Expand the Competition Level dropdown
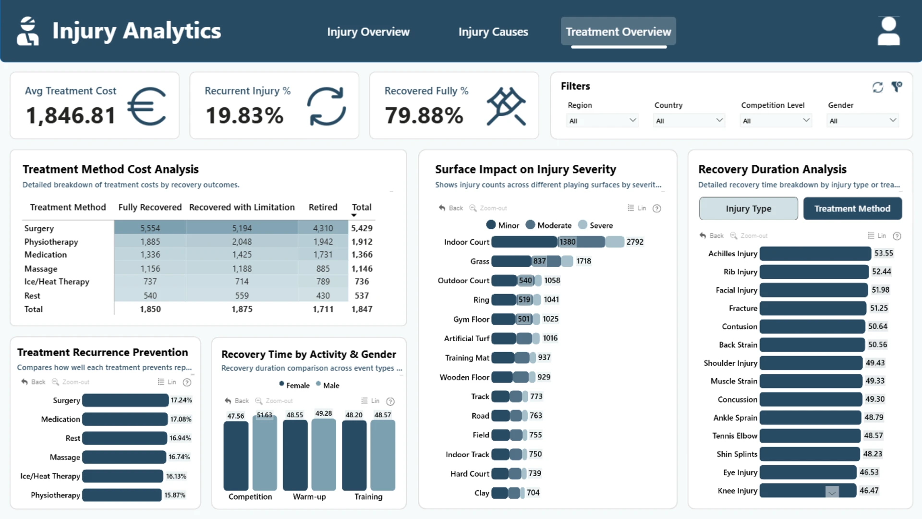The image size is (922, 519). [776, 120]
